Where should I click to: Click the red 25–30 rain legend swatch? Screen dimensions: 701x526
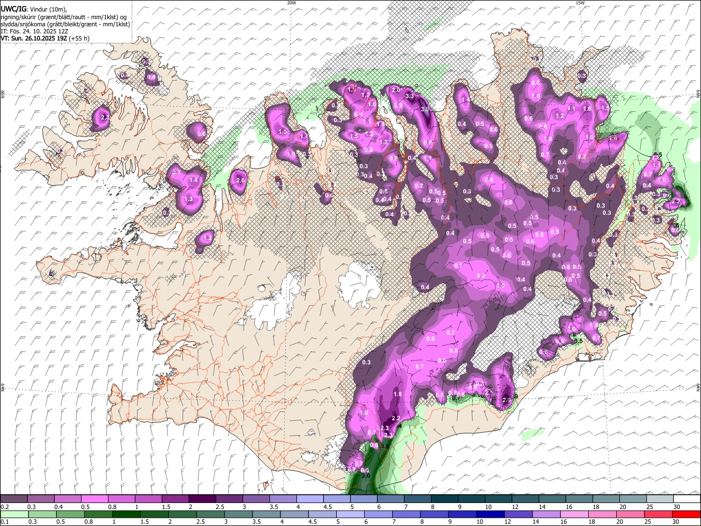pos(659,514)
